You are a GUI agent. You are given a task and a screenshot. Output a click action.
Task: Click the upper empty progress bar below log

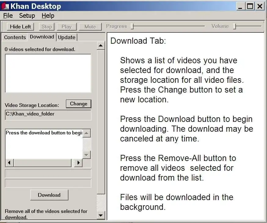[48, 174]
